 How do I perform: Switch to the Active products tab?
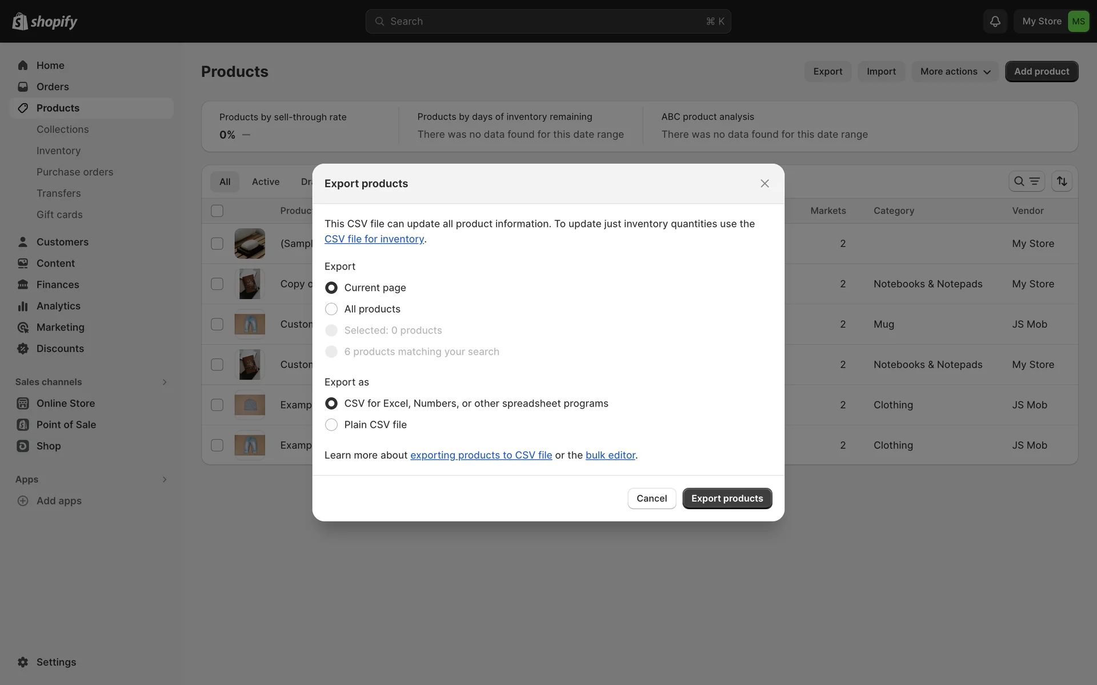(266, 182)
